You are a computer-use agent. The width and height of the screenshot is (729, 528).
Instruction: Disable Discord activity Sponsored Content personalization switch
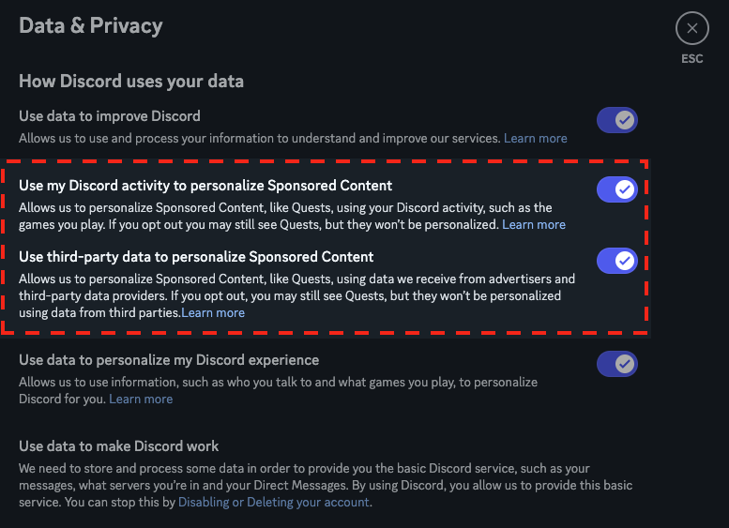tap(617, 189)
